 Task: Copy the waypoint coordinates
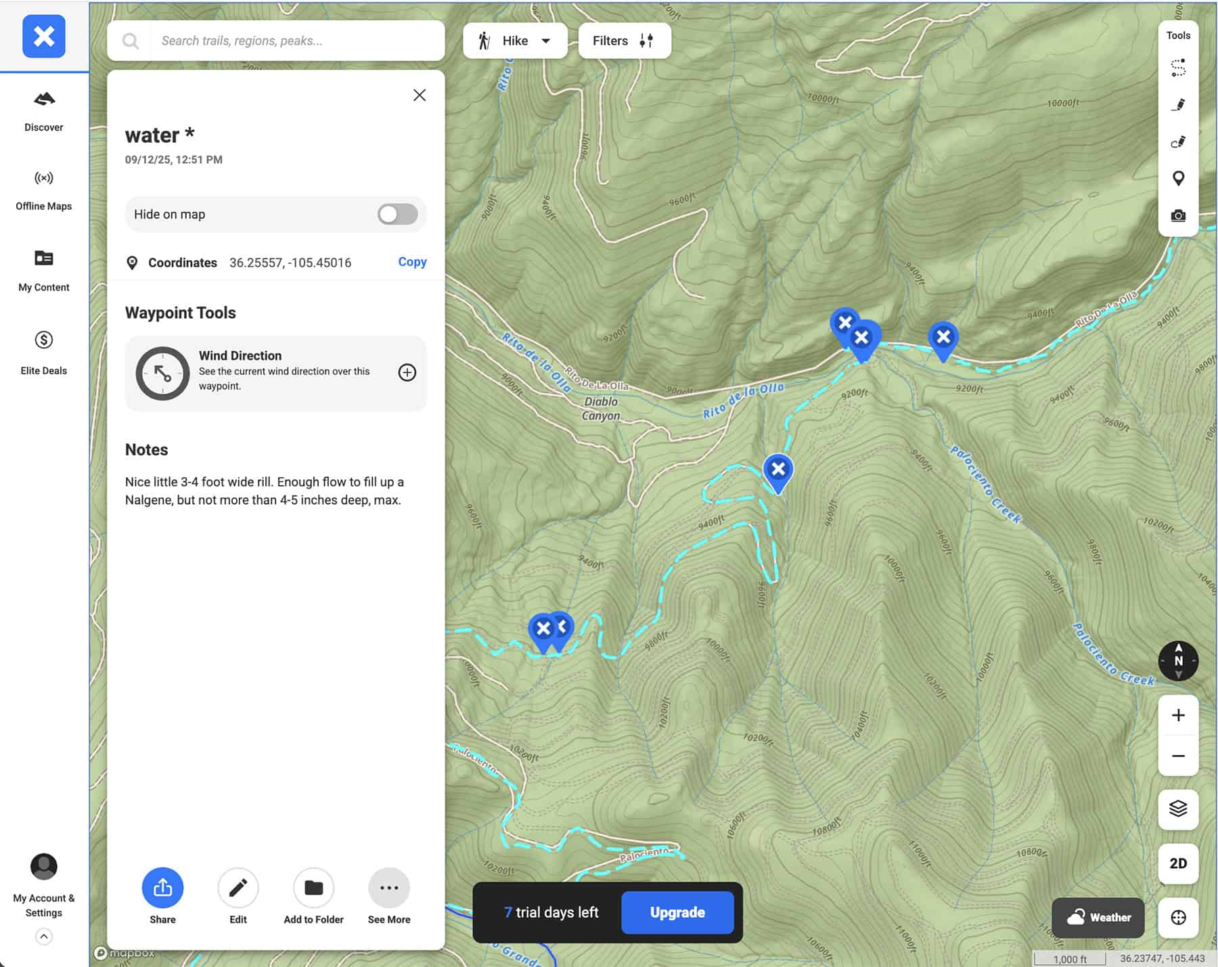click(x=412, y=262)
